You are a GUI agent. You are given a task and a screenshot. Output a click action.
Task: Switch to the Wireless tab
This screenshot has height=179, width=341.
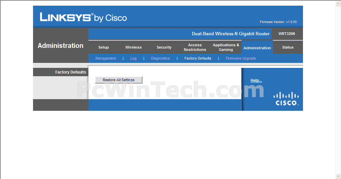(x=133, y=47)
